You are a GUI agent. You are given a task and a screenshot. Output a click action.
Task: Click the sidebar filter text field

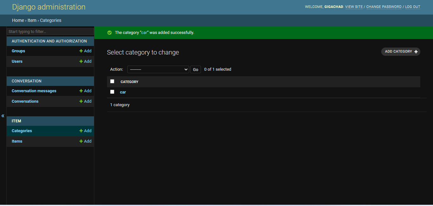click(50, 31)
